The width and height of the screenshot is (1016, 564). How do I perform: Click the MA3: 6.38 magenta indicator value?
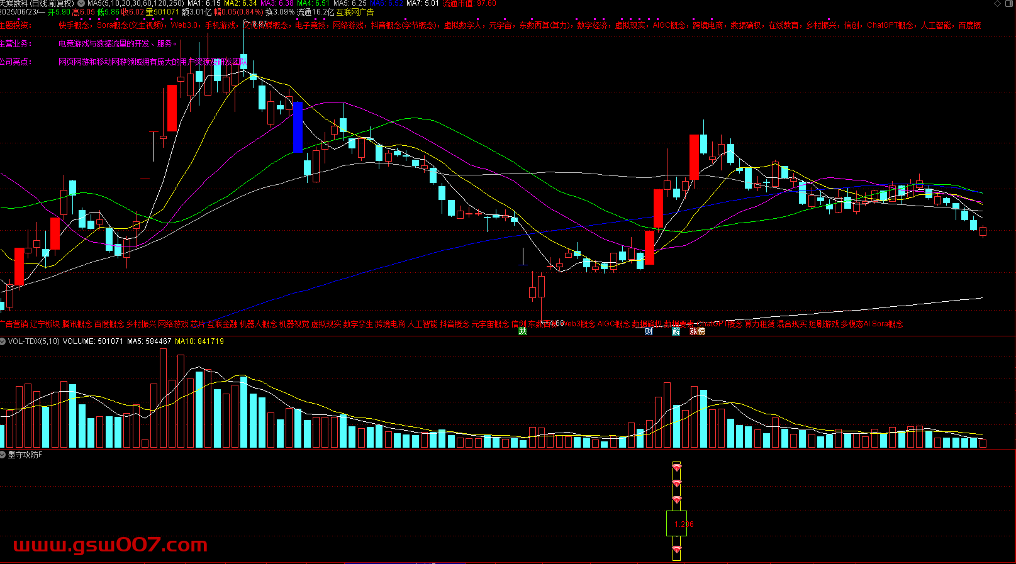[x=276, y=3]
